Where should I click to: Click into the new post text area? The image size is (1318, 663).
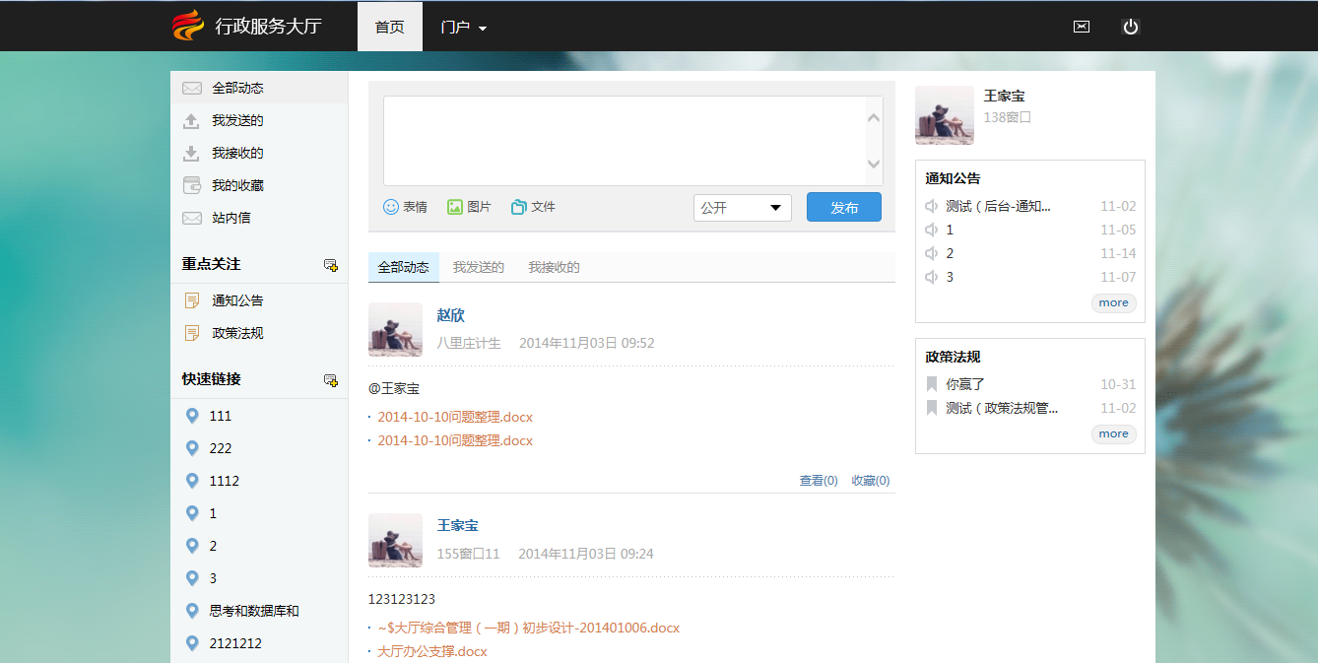click(x=624, y=140)
